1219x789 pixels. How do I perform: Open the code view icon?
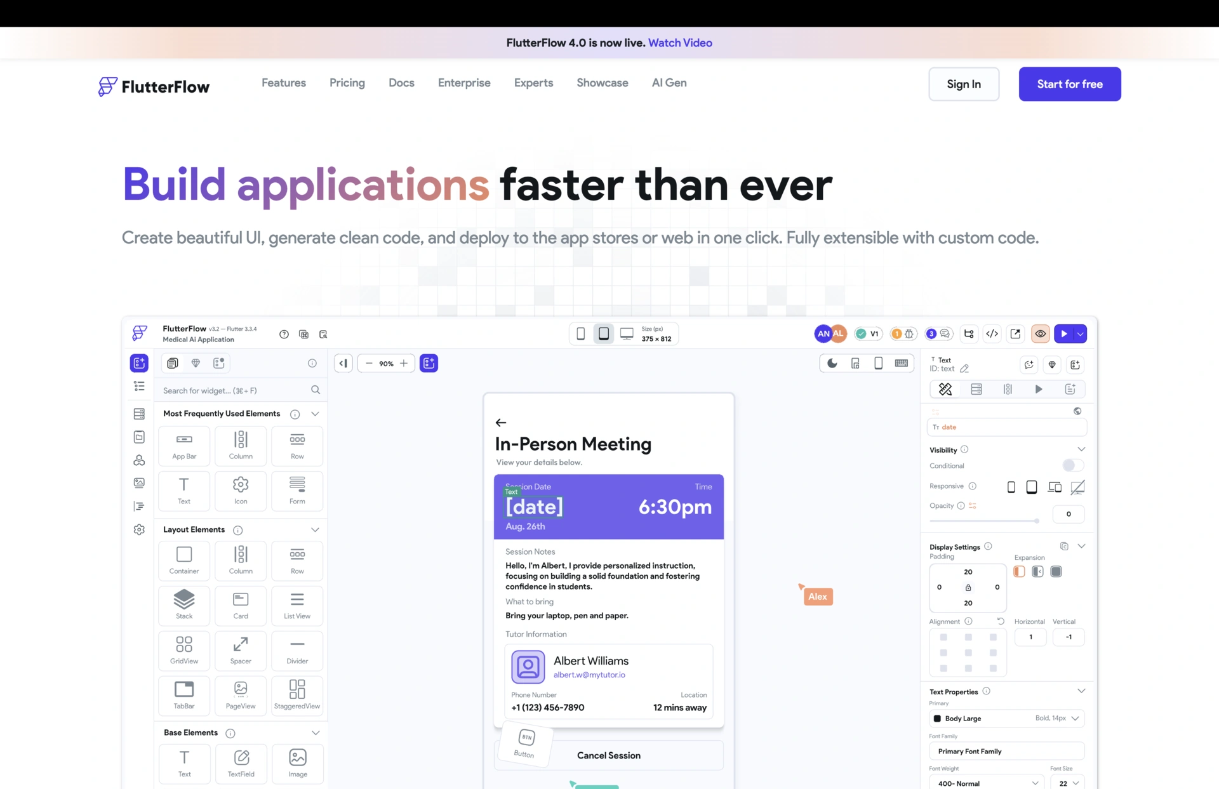(x=992, y=334)
